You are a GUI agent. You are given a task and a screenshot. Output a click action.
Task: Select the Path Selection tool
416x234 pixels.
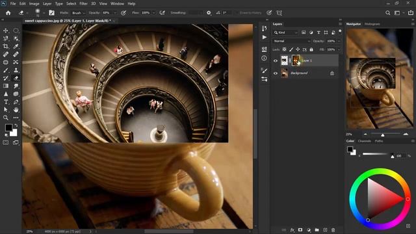(x=6, y=110)
